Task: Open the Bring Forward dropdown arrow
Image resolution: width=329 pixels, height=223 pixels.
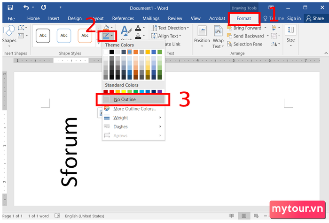Action: tap(266, 28)
